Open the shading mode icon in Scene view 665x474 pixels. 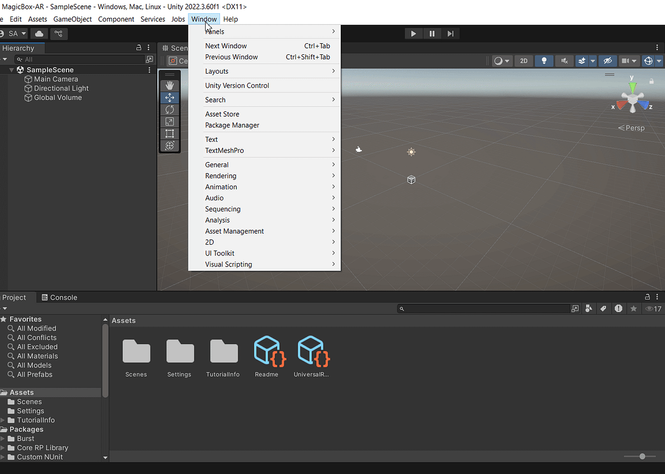499,61
